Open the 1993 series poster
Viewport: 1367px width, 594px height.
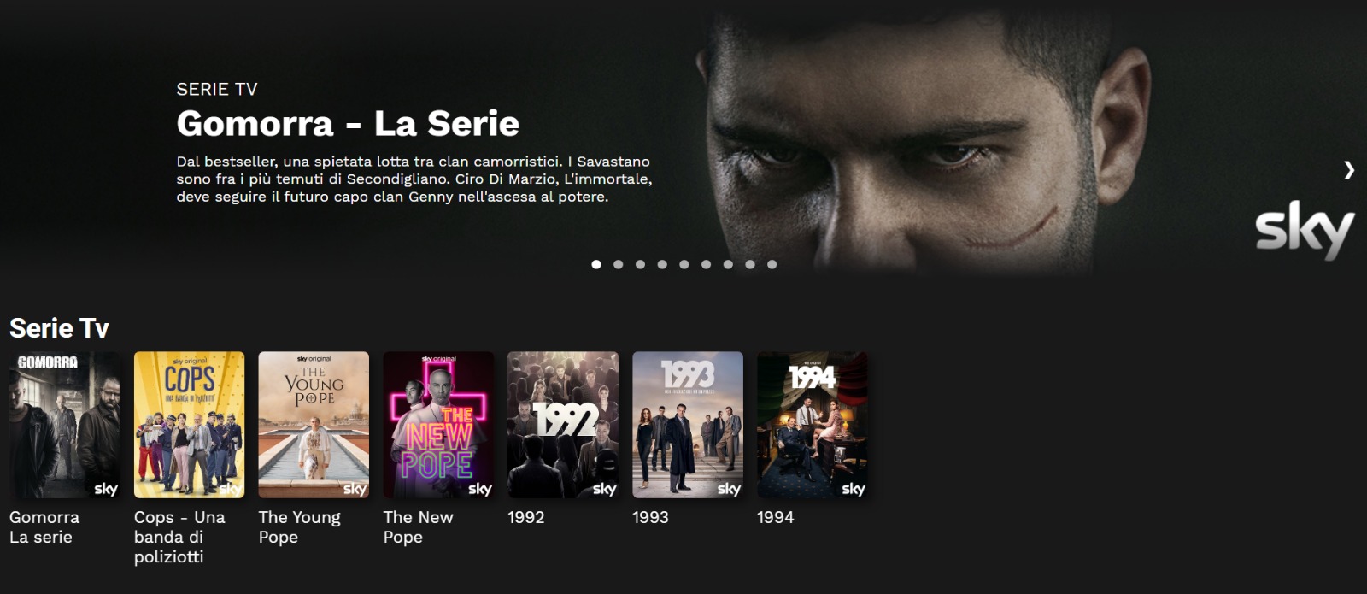click(688, 425)
